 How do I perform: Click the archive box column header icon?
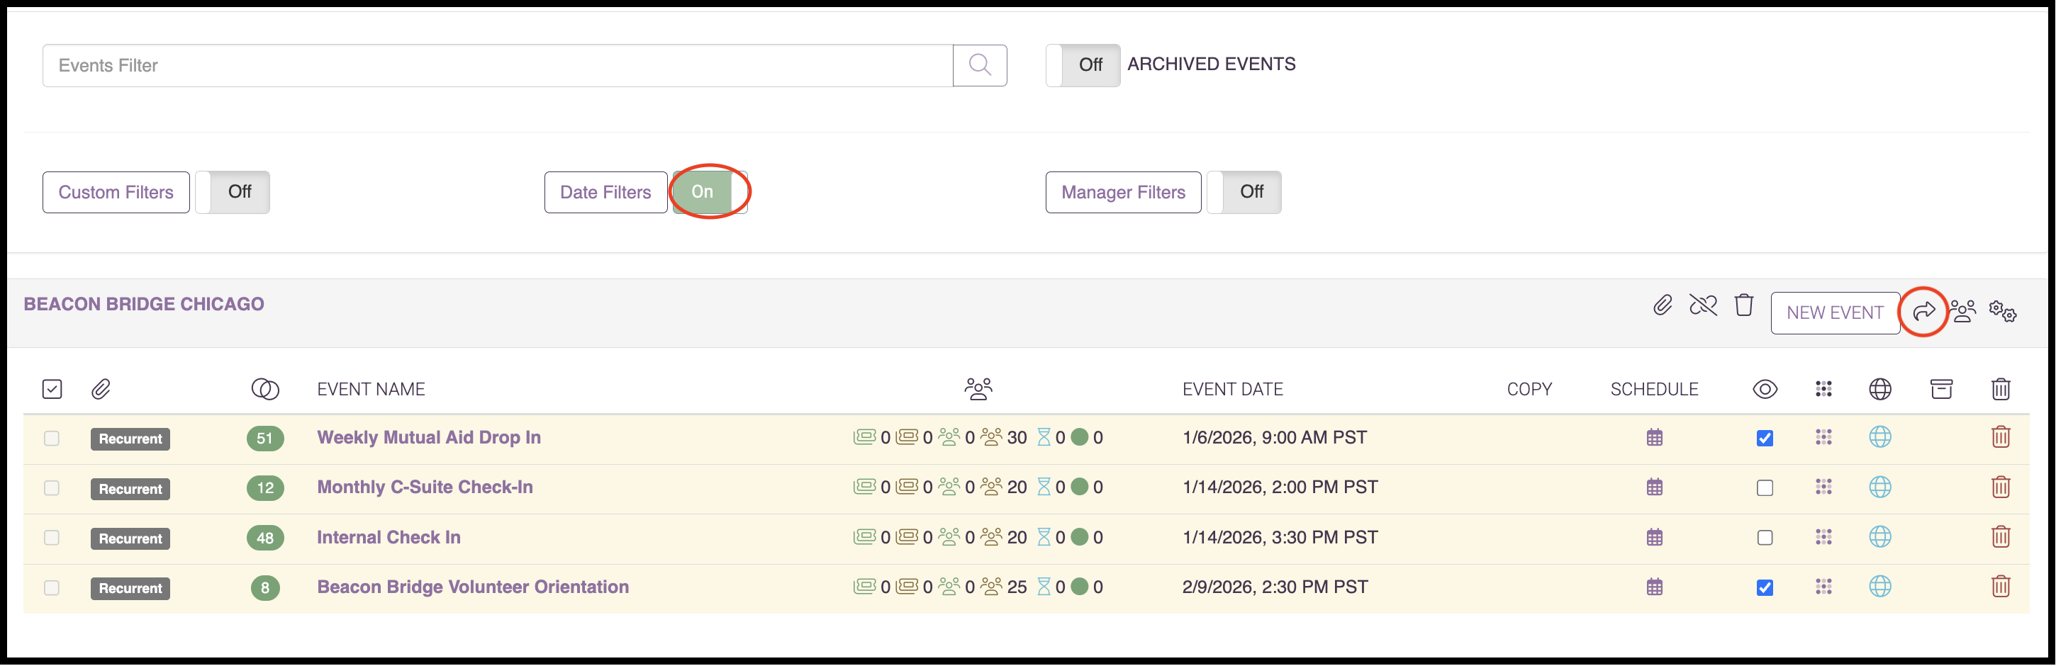click(1941, 389)
